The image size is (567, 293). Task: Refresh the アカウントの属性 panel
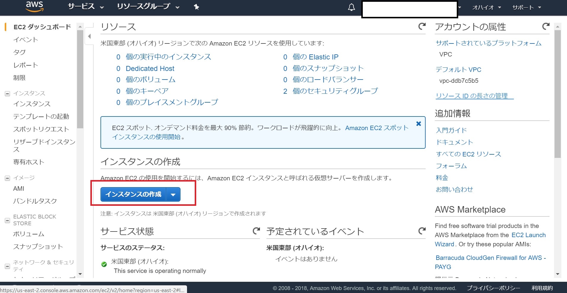tap(546, 26)
